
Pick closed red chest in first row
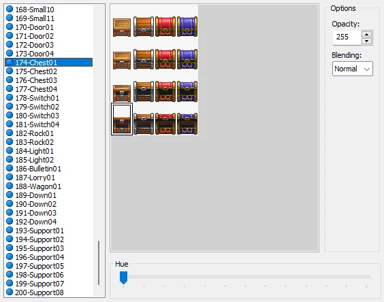point(165,27)
